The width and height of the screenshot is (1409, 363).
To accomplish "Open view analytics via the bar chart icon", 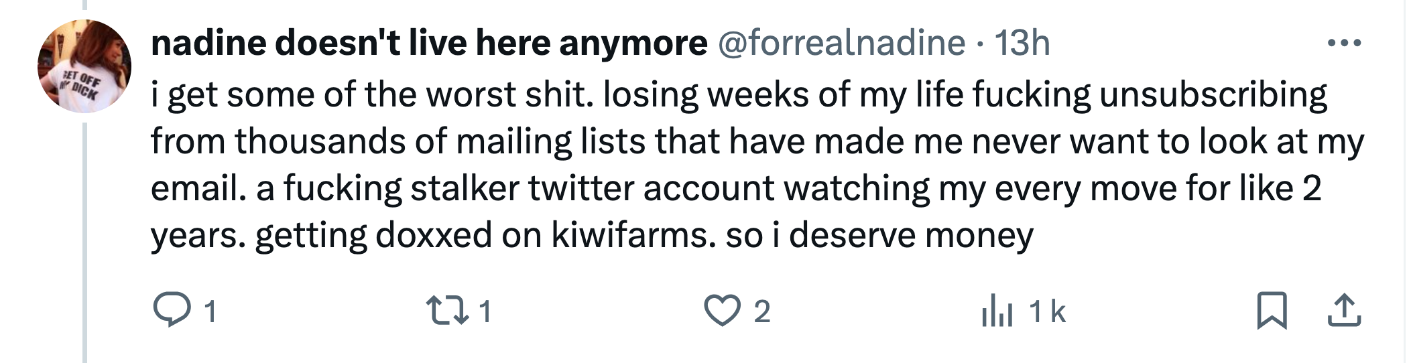I will tap(997, 311).
